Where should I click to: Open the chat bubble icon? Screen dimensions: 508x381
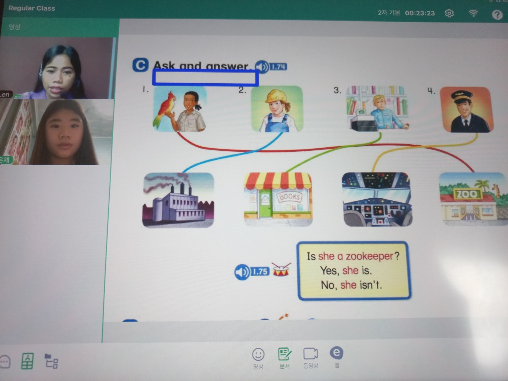[x=5, y=362]
